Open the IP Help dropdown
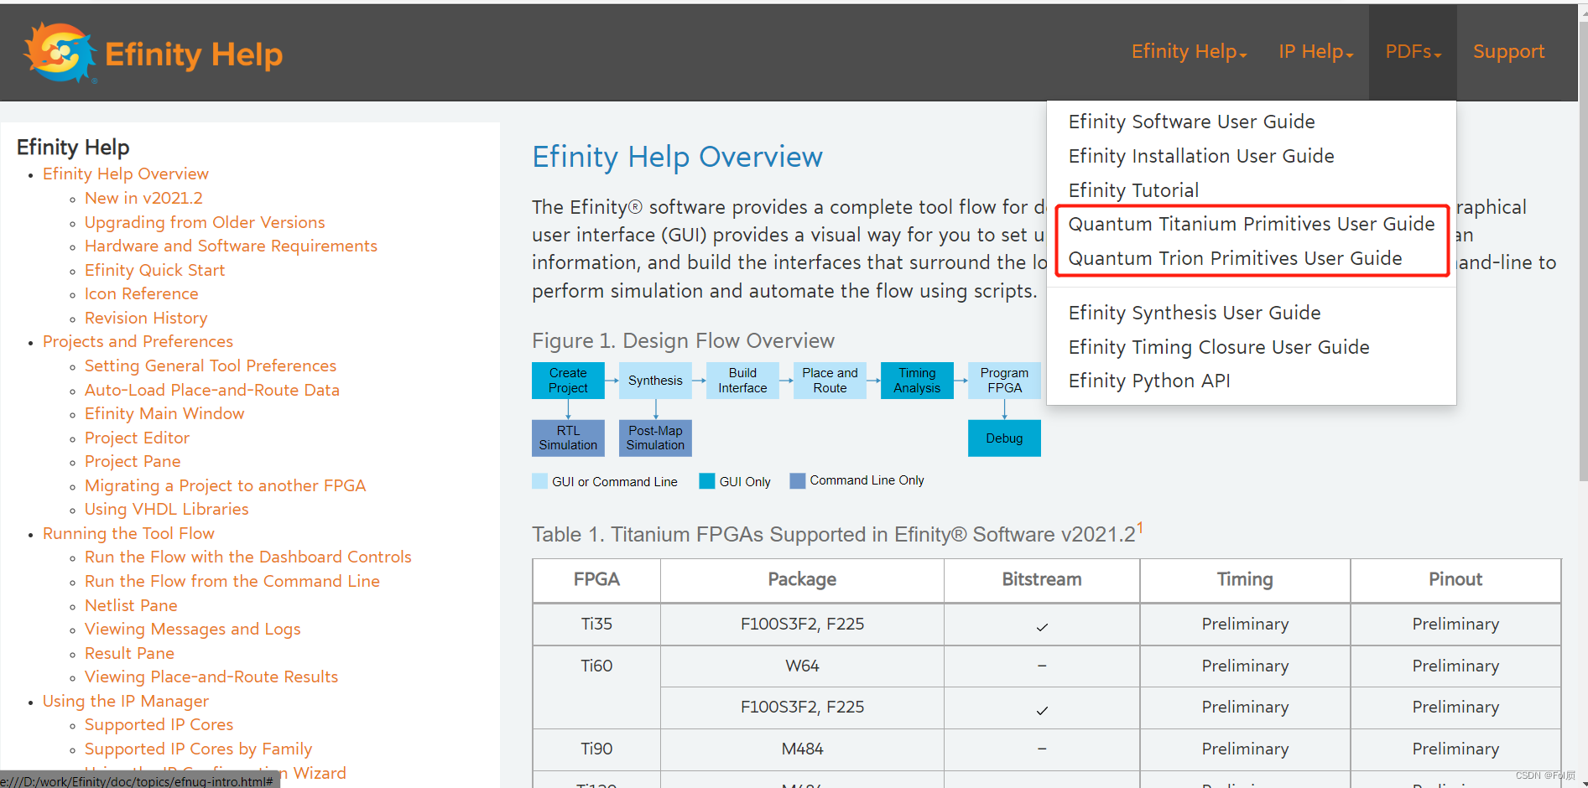 coord(1314,51)
